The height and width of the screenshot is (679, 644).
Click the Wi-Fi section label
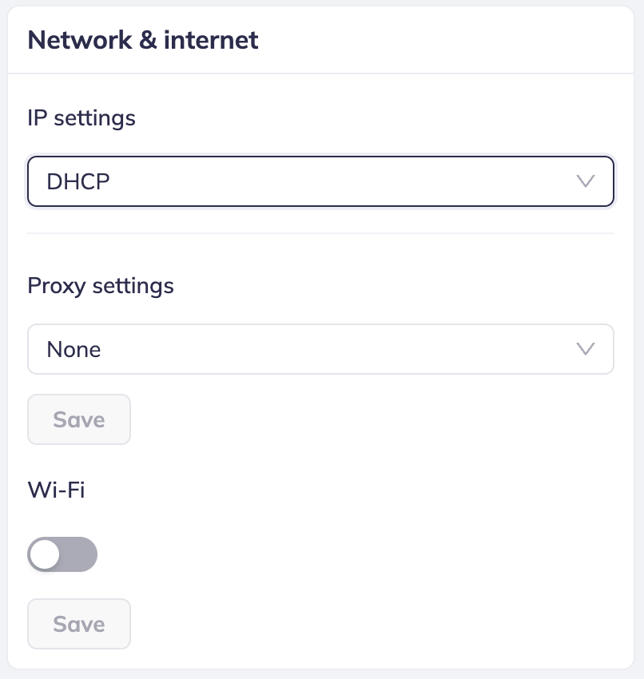[56, 489]
